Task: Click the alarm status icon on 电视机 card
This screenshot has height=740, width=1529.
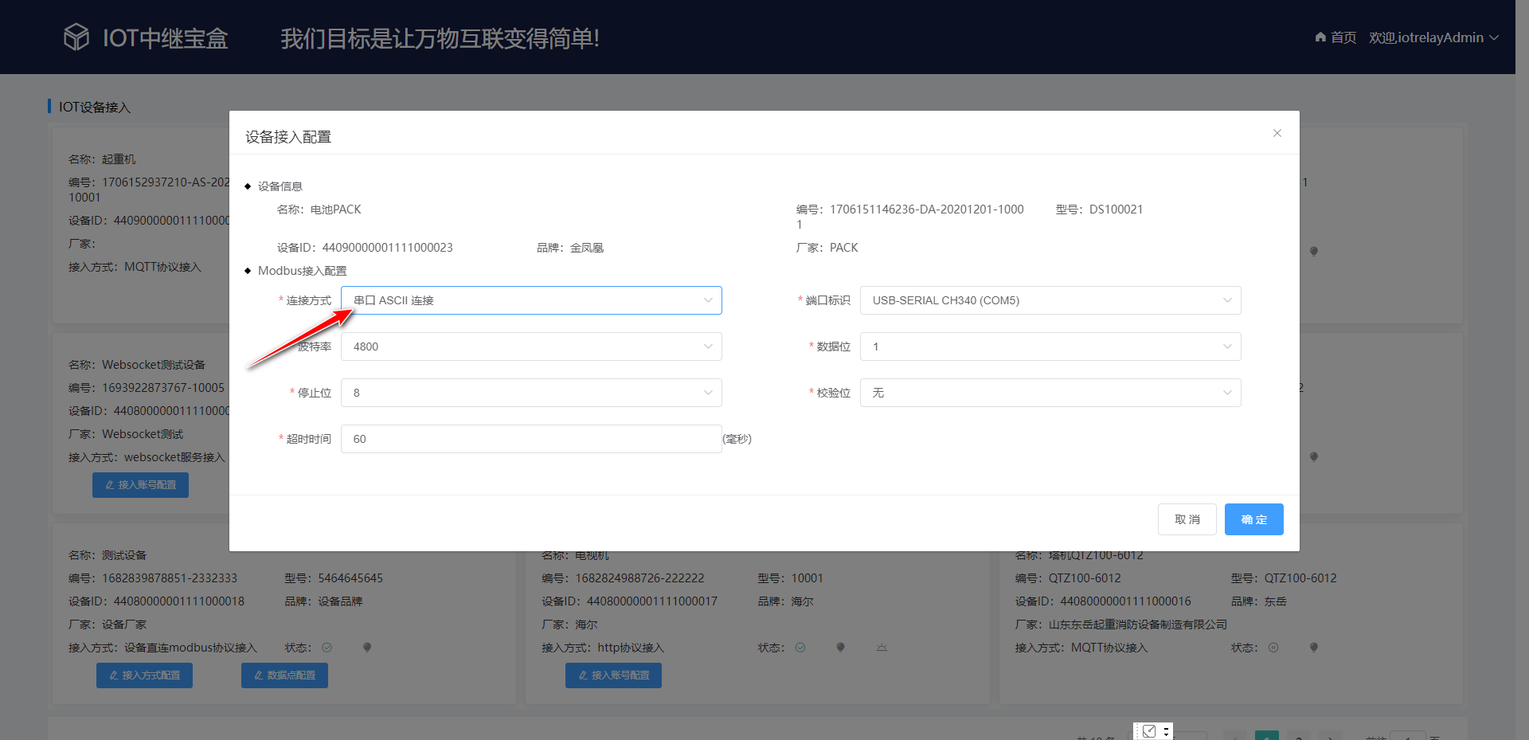Action: pyautogui.click(x=881, y=647)
